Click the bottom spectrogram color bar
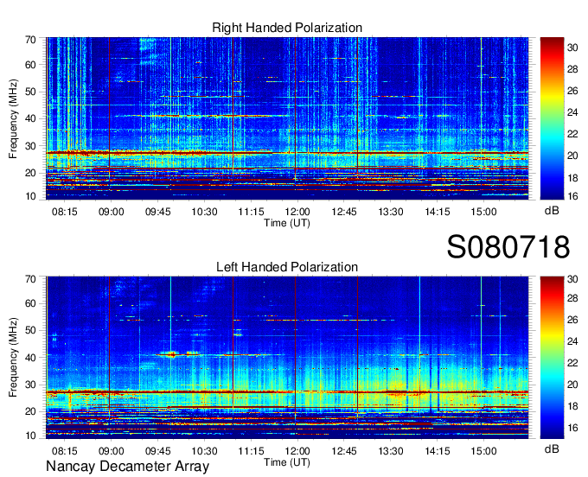 click(x=552, y=358)
